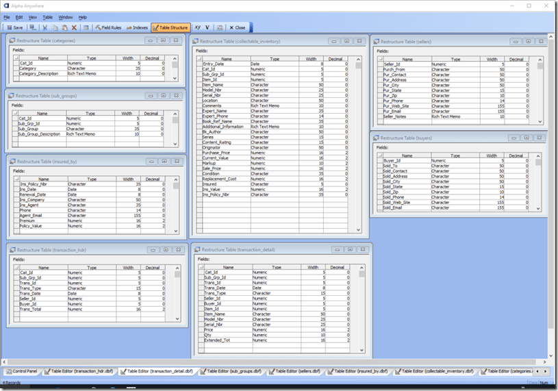Switch to Table Editor (transaction_detail.dbf) tab
Image resolution: width=558 pixels, height=391 pixels.
pyautogui.click(x=157, y=371)
